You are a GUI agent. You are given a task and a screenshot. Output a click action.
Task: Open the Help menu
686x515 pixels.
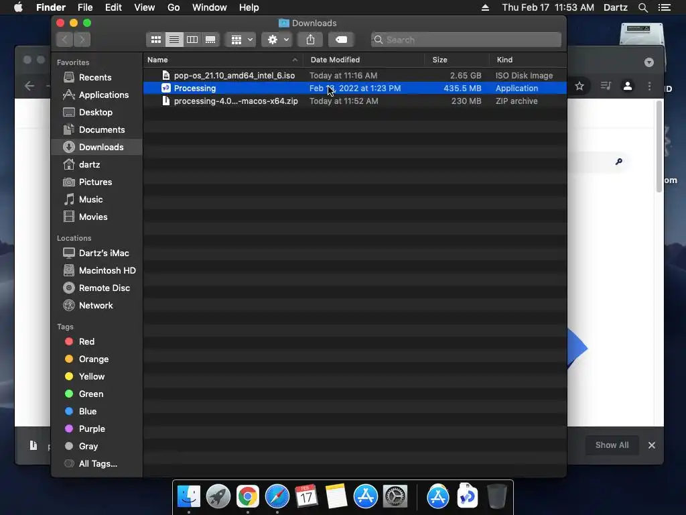[x=249, y=7]
